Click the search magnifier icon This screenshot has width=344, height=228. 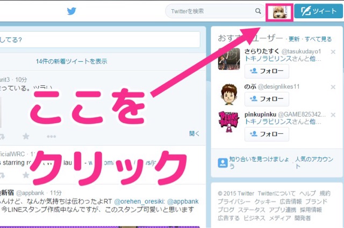(x=258, y=11)
